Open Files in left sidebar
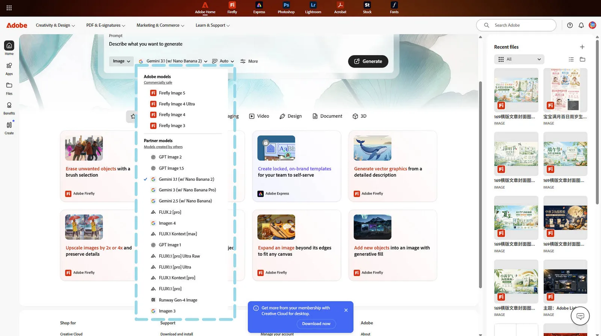 pos(9,88)
